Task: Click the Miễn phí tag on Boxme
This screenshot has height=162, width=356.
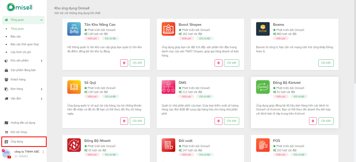Action: tap(281, 39)
